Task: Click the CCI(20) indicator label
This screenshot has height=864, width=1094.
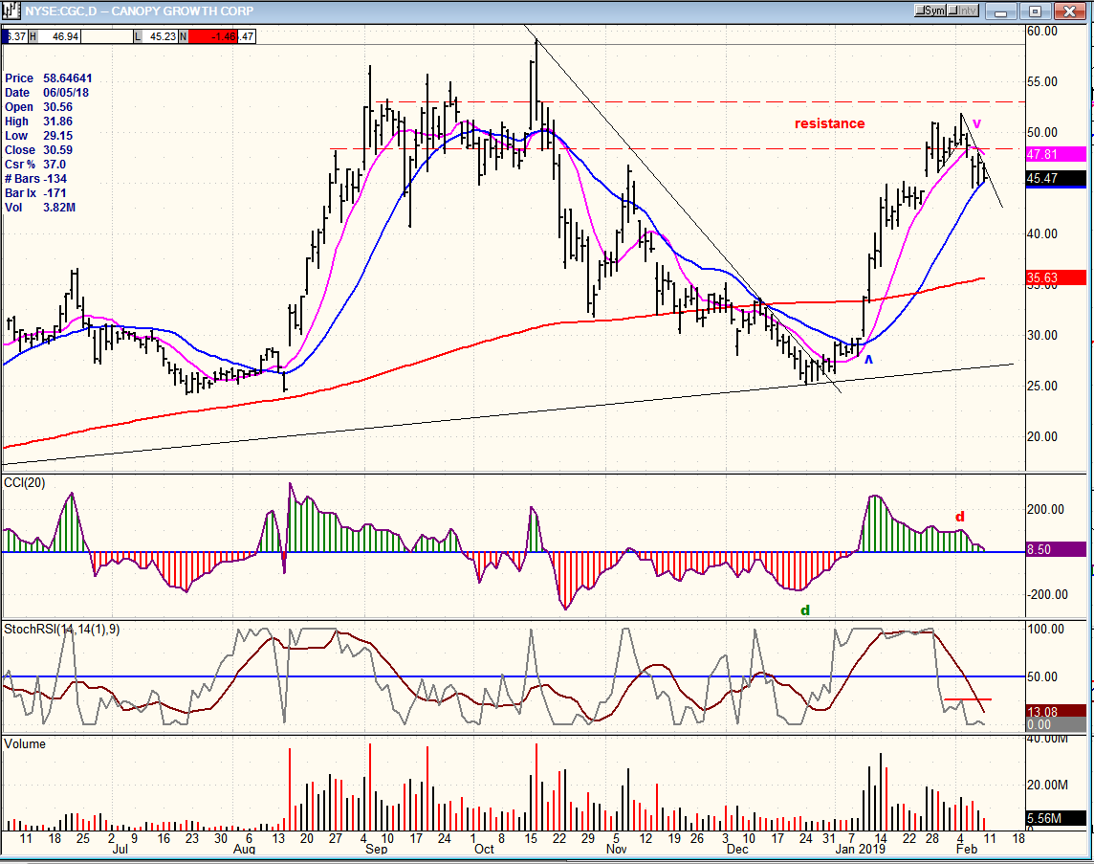Action: click(25, 483)
